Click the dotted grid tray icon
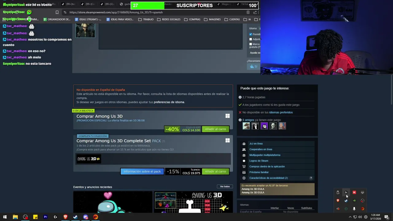This screenshot has width=393, height=221. 363,192
